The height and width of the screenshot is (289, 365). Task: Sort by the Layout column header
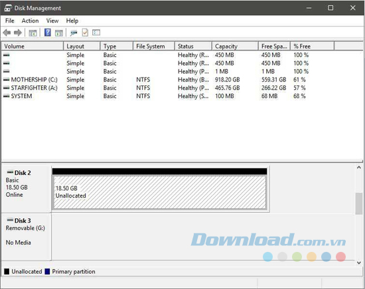coord(82,46)
